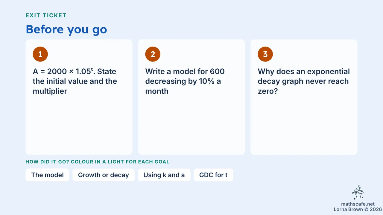Viewport: 383px width, 215px height.
Task: Click the question text about A = 2000 × 1.05ᵗ
Action: 75,81
